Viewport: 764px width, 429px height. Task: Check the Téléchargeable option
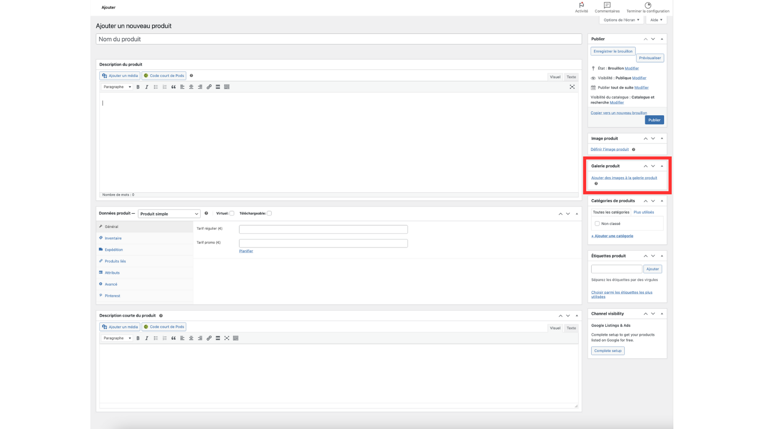click(x=269, y=213)
